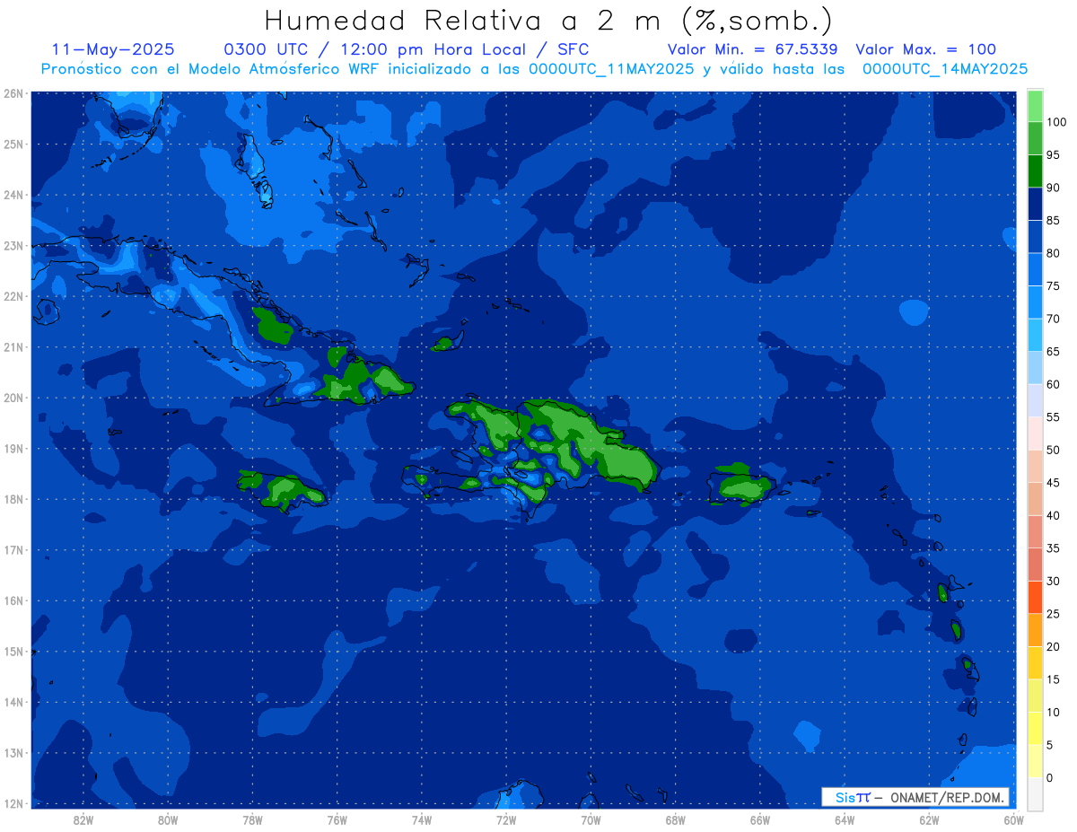The height and width of the screenshot is (832, 1077).
Task: Pick the dark green swatch between legend 90 and 95
Action: coord(1035,171)
